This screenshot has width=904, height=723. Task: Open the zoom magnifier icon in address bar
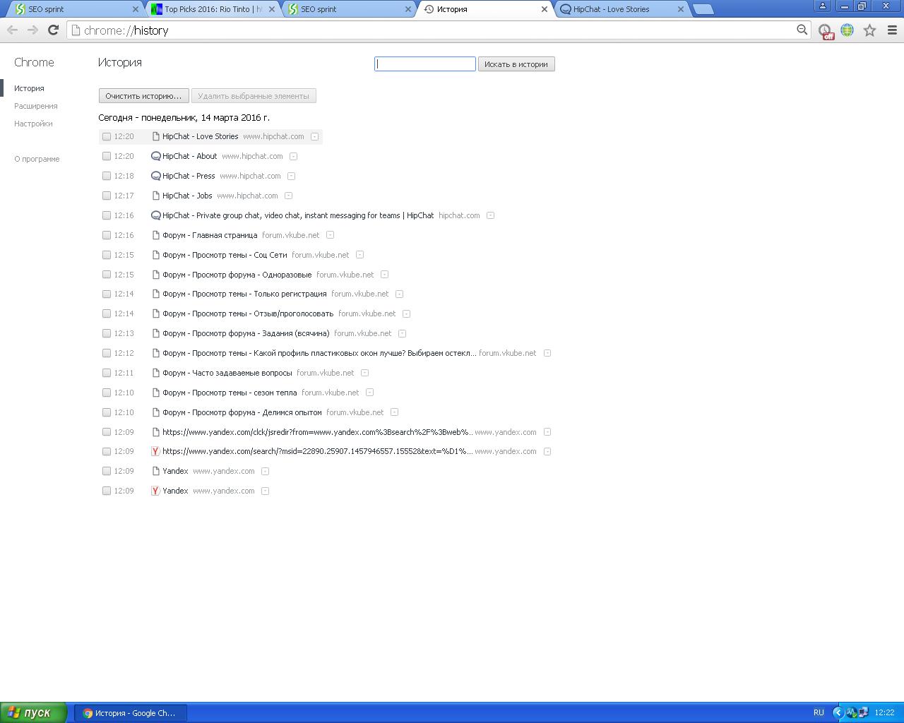(x=802, y=30)
